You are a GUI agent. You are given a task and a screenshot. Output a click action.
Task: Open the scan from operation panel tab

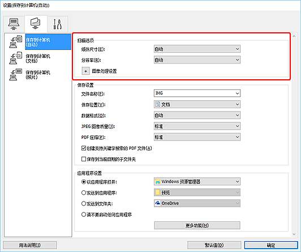pos(36,24)
